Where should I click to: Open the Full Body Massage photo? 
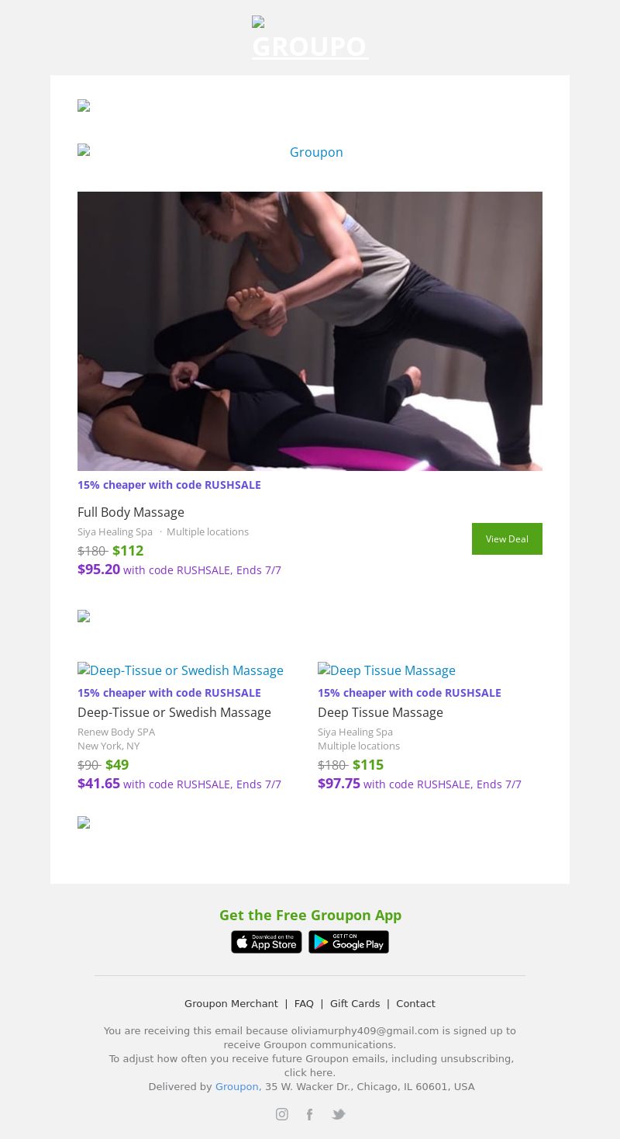point(310,331)
